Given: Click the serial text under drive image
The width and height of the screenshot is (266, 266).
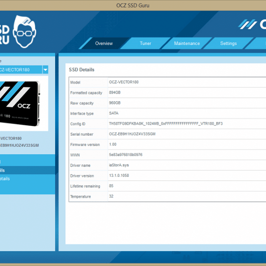Looking at the screenshot, I should (20, 146).
